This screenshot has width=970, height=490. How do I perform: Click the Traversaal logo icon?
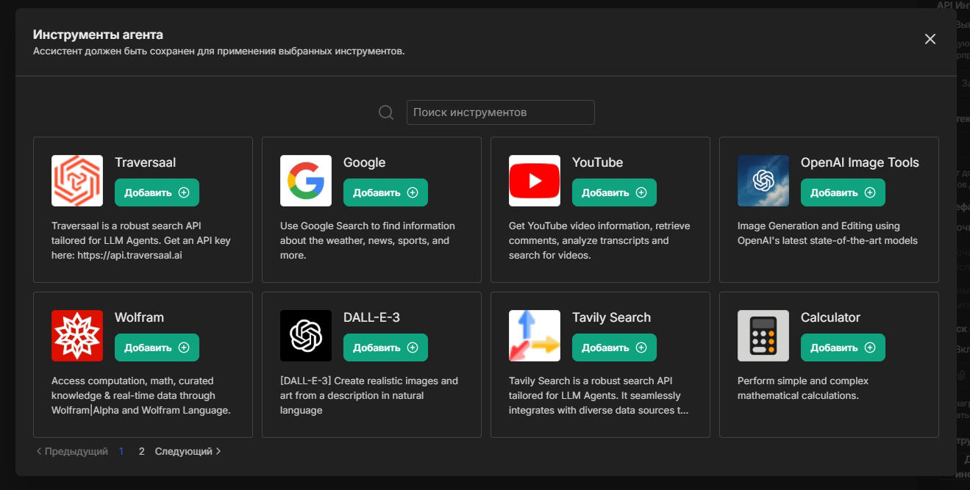click(x=77, y=181)
